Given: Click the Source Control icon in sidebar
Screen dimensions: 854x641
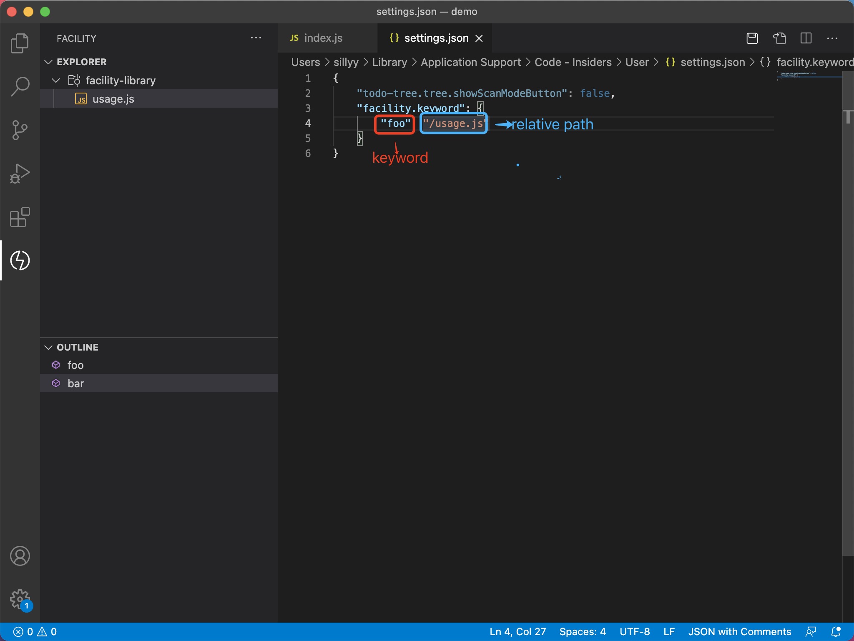Looking at the screenshot, I should click(20, 129).
